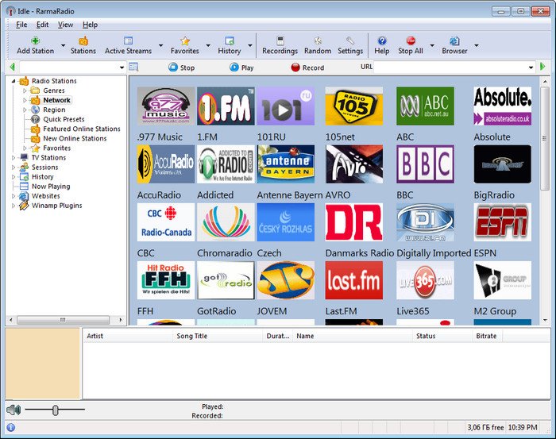Select Featured Online Stations in tree

point(81,129)
